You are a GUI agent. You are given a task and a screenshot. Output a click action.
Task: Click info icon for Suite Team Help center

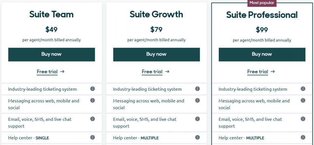92,137
